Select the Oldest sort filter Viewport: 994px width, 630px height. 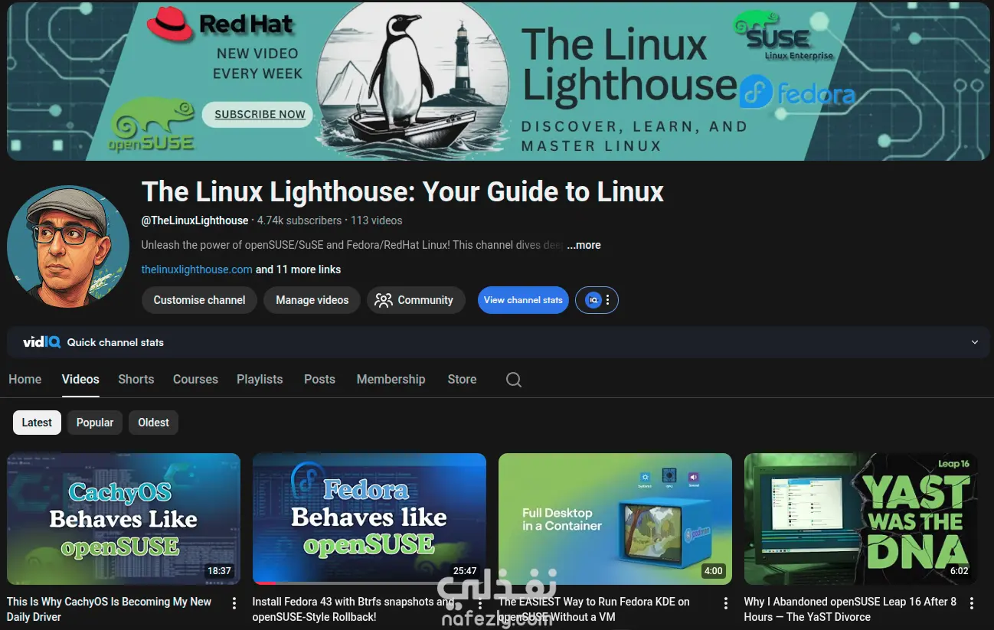coord(153,423)
